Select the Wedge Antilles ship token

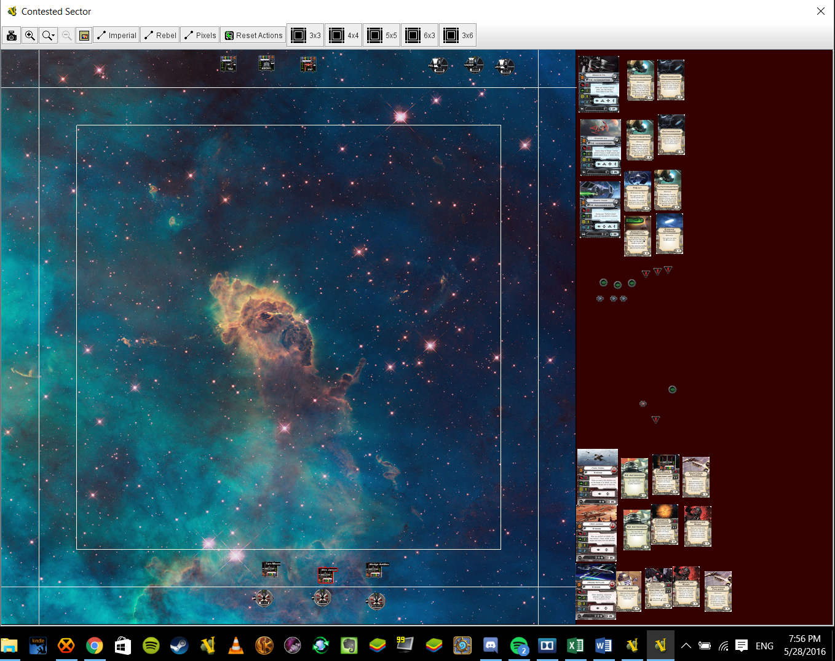coord(374,571)
